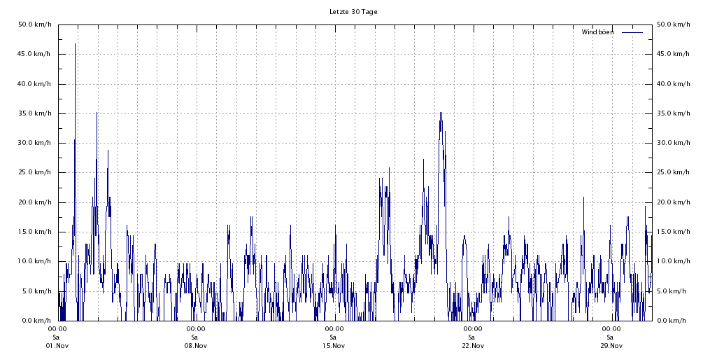Click the right axis 30.0 km/h label
Screen dimensions: 710x355
pos(673,143)
